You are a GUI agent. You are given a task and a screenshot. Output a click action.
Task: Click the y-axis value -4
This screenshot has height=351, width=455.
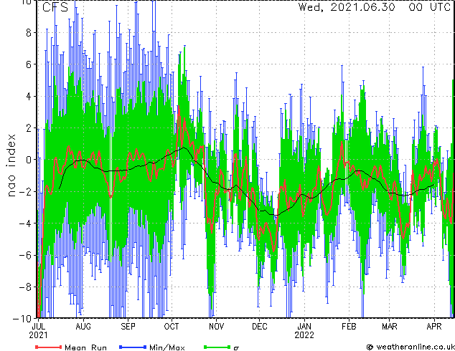(x=25, y=223)
